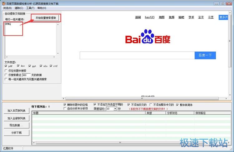Open the 浏览(B) menu
This screenshot has height=152, width=234.
click(x=7, y=8)
